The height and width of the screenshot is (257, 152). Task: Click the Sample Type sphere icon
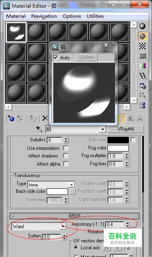click(x=143, y=26)
